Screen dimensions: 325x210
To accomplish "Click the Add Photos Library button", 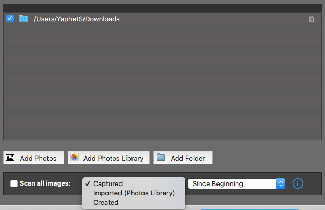I will (x=109, y=157).
